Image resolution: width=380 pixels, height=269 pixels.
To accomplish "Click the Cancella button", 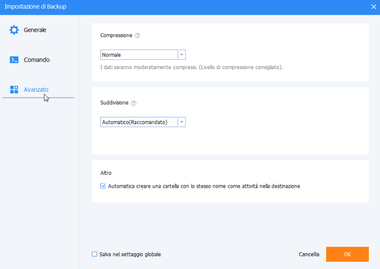I will click(309, 254).
